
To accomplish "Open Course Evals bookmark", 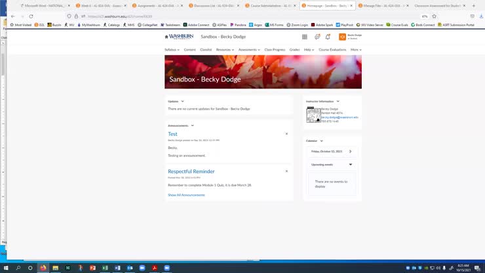I will coord(397,25).
